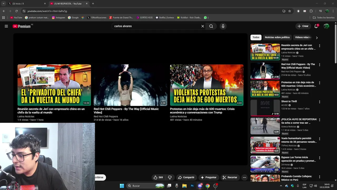Open Photoshop from taskbar
The height and width of the screenshot is (190, 337).
coord(192,186)
